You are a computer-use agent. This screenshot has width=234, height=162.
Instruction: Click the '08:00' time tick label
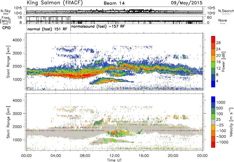click(x=85, y=156)
